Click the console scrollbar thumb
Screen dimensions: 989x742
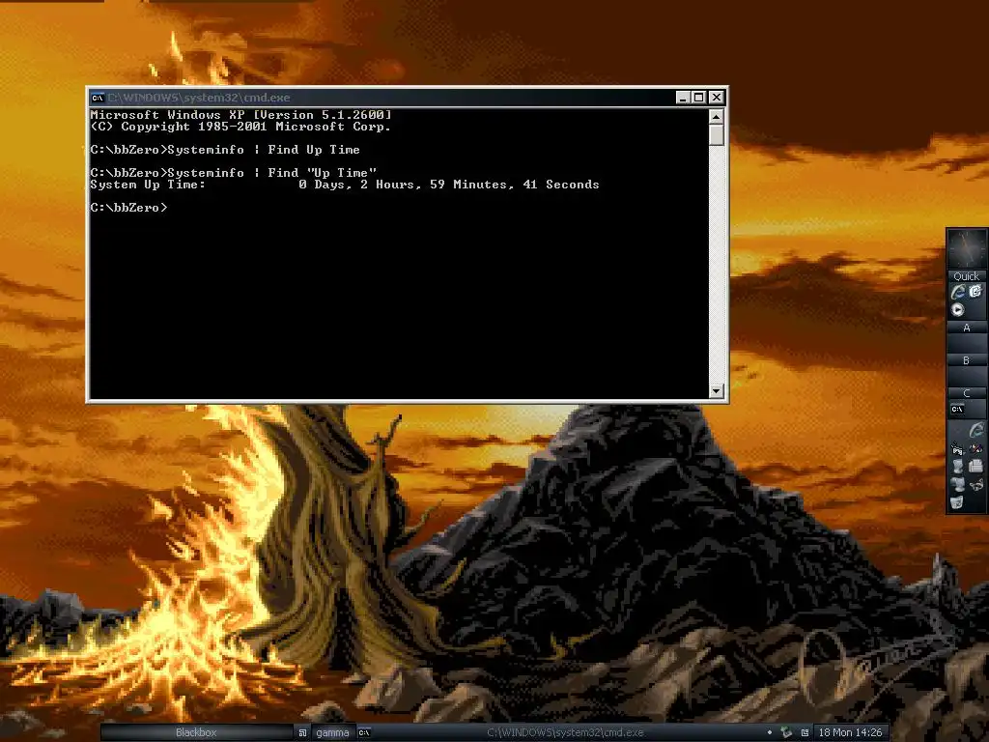coord(716,135)
